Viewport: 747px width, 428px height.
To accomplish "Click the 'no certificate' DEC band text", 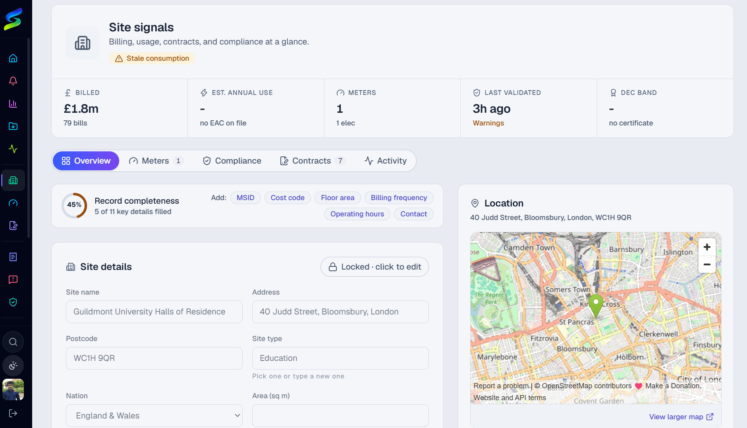I will [631, 123].
